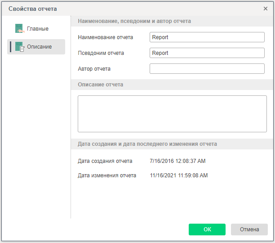The width and height of the screenshot is (275, 243).
Task: Click the 11/16/2021 modification date value
Action: pos(179,175)
